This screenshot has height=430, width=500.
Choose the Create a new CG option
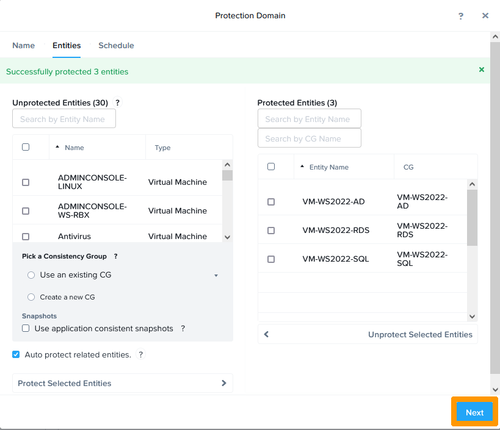31,297
